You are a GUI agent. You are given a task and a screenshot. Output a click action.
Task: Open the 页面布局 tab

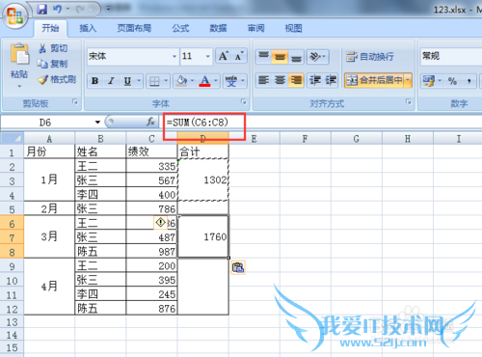(134, 28)
